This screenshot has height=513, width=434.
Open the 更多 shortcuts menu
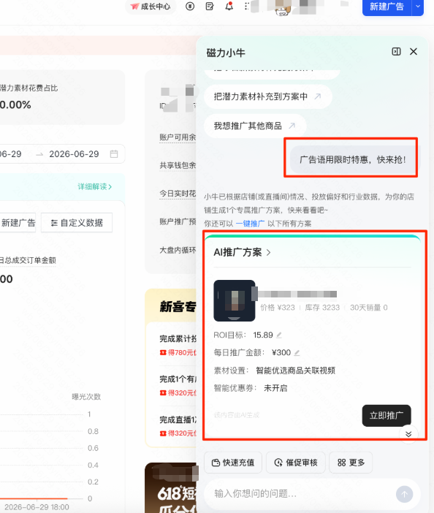point(351,463)
